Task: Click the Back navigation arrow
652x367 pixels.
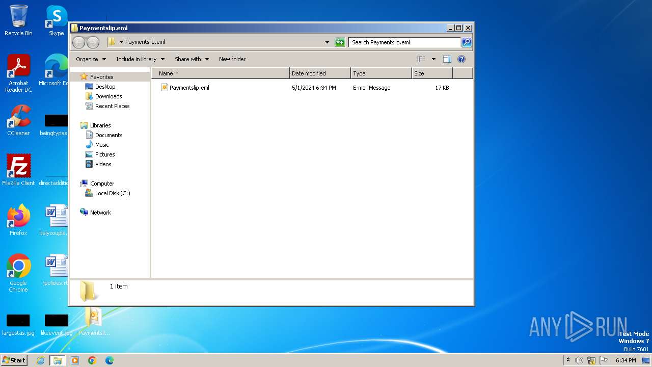Action: pos(78,42)
